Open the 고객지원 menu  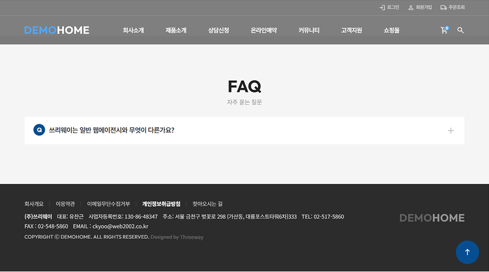coord(352,30)
